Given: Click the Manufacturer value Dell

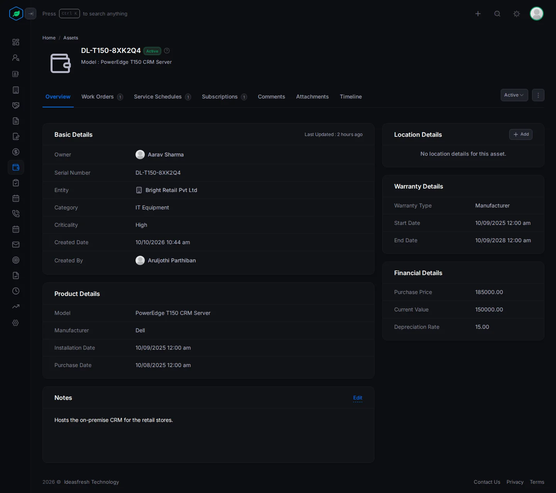Looking at the screenshot, I should (x=140, y=330).
